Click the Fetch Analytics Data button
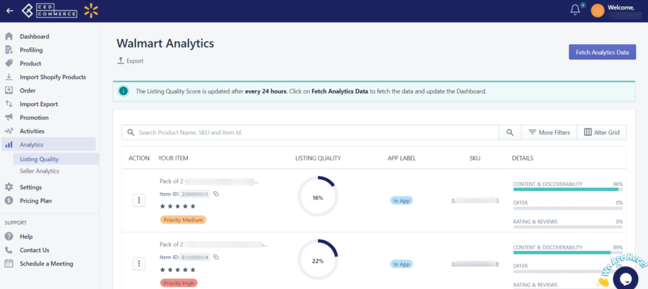This screenshot has height=289, width=648. tap(602, 52)
